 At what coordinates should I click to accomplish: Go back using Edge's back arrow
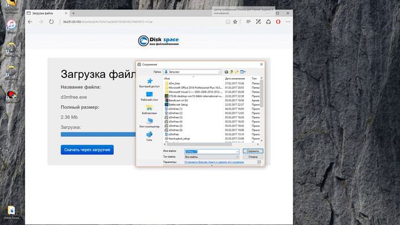click(30, 22)
